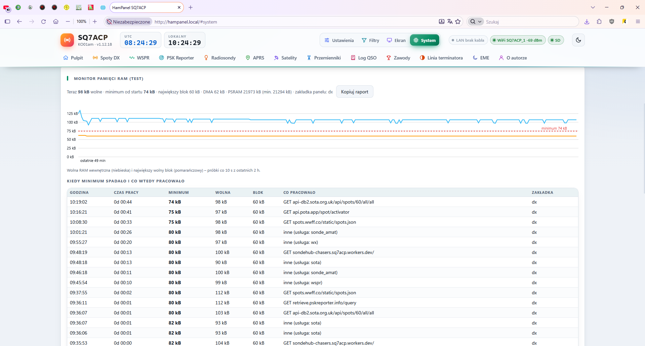Viewport: 645px width, 346px height.
Task: Open the Ekran section
Action: pos(396,40)
